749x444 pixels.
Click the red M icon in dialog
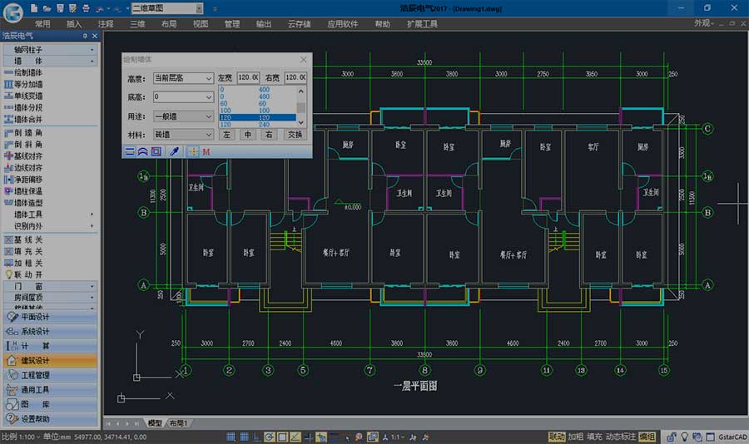click(x=206, y=151)
